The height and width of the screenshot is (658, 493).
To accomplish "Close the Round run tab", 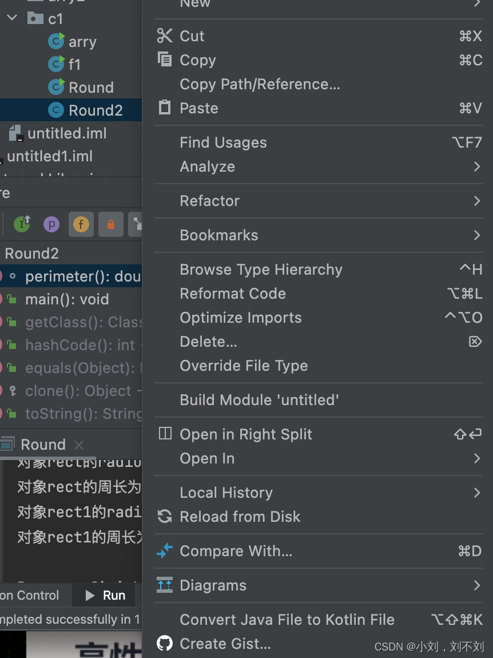I will pyautogui.click(x=78, y=445).
